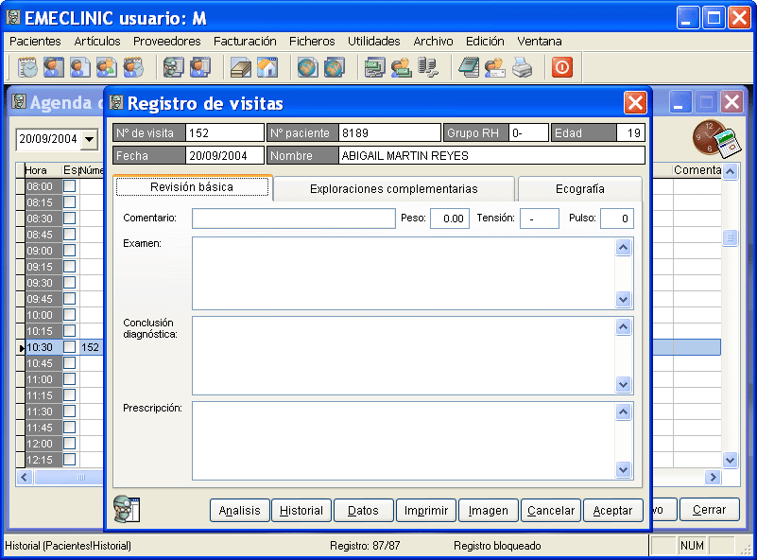757x560 pixels.
Task: Click the Examen box scroll-down arrow
Action: click(623, 300)
